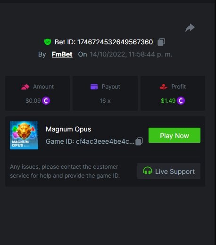The image size is (216, 245).
Task: Click the green verified shield icon
Action: click(48, 42)
